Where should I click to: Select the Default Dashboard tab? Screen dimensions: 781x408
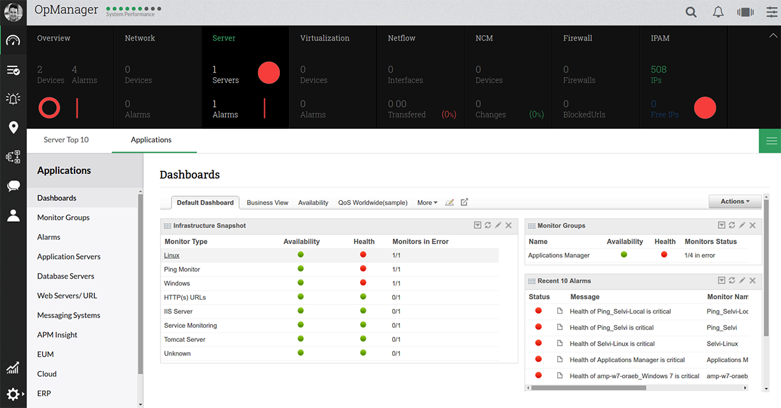[x=205, y=203]
